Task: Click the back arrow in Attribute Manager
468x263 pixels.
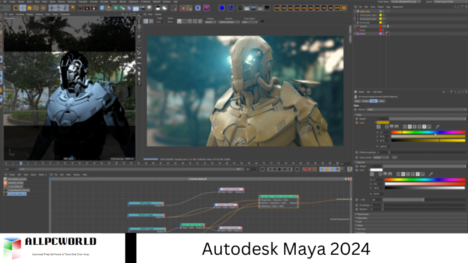Action: tap(444, 92)
